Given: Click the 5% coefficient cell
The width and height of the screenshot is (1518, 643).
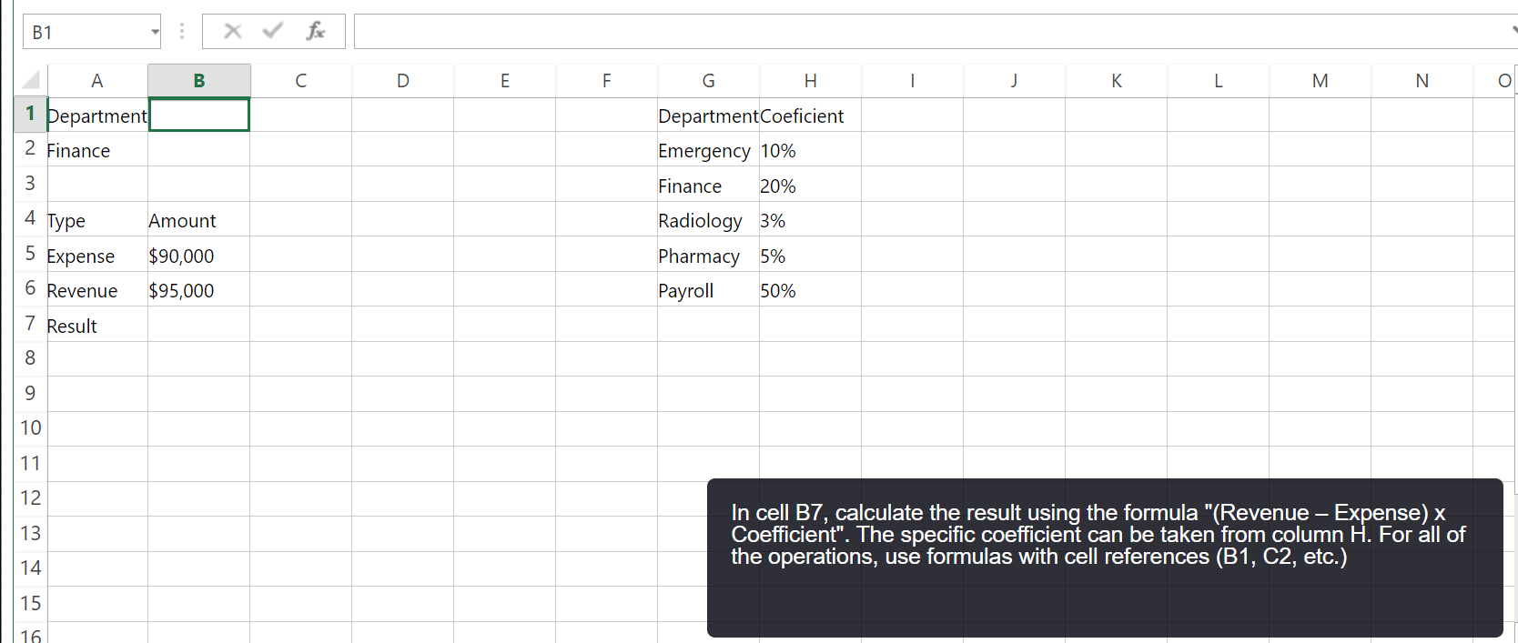Looking at the screenshot, I should pos(811,256).
